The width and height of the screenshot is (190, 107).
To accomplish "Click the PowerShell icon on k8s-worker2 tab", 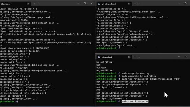I will pos(99,57).
